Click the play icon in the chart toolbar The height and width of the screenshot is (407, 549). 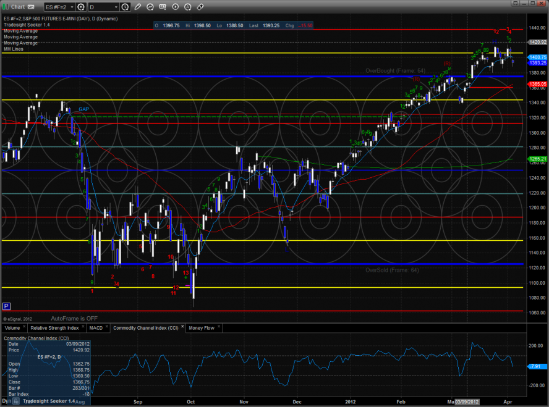[176, 7]
